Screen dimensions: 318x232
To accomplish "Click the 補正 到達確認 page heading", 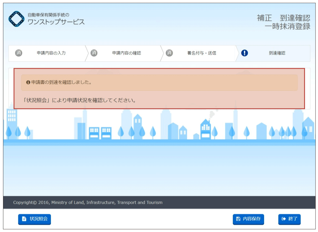I will click(283, 18).
